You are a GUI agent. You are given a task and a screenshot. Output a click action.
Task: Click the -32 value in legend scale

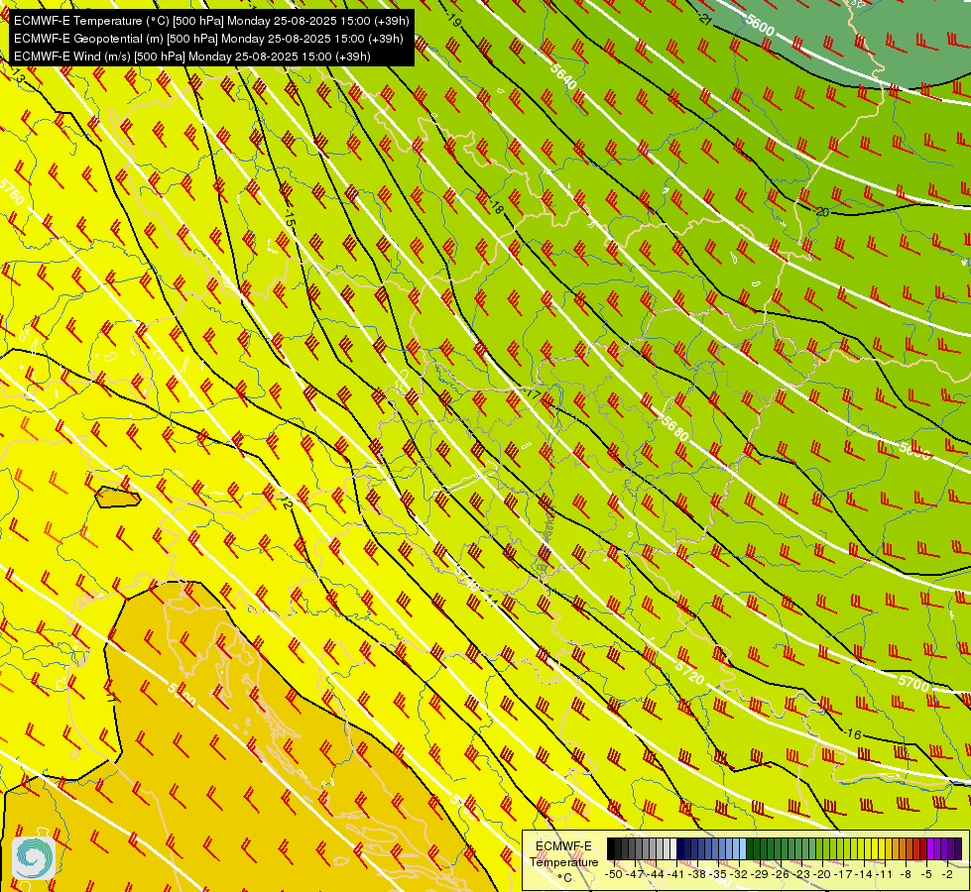pyautogui.click(x=738, y=874)
